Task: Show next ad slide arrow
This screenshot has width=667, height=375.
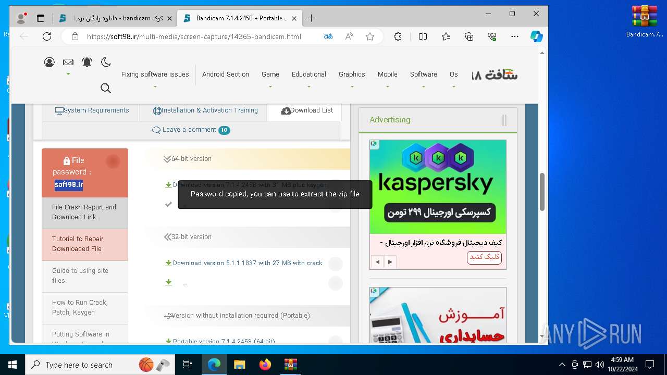Action: click(x=390, y=262)
